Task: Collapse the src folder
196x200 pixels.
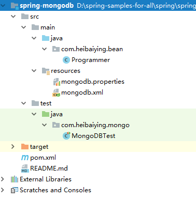Action: click(13, 17)
